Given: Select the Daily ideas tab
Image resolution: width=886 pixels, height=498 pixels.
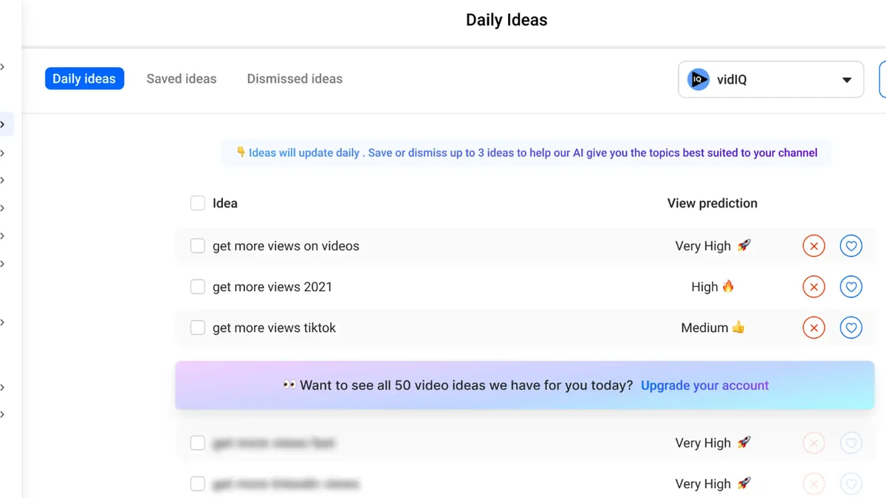Looking at the screenshot, I should click(84, 79).
